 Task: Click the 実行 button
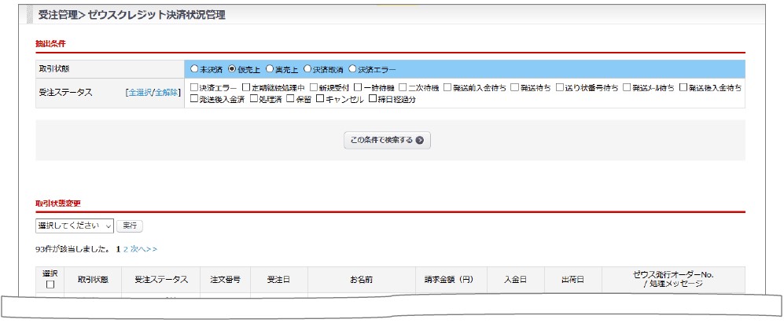tap(130, 226)
